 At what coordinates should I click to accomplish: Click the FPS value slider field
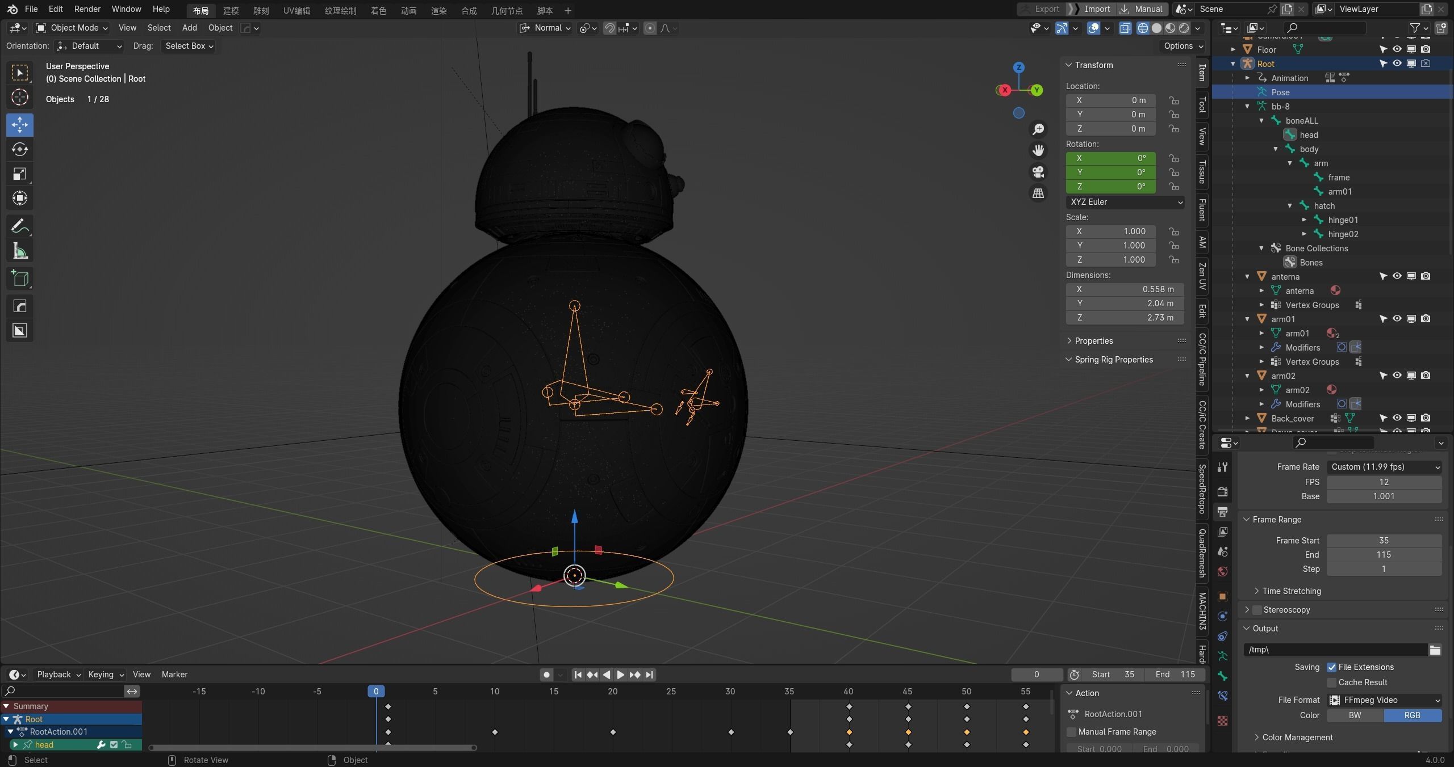1384,482
